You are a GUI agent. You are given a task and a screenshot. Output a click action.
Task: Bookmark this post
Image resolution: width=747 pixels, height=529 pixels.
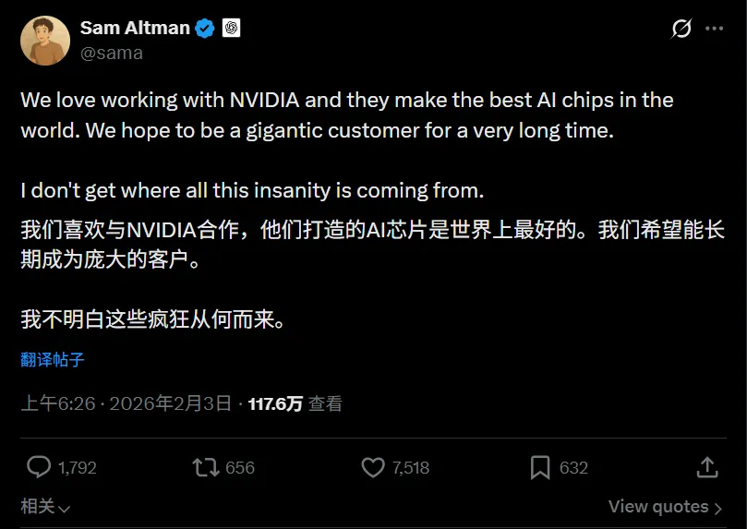pos(540,468)
